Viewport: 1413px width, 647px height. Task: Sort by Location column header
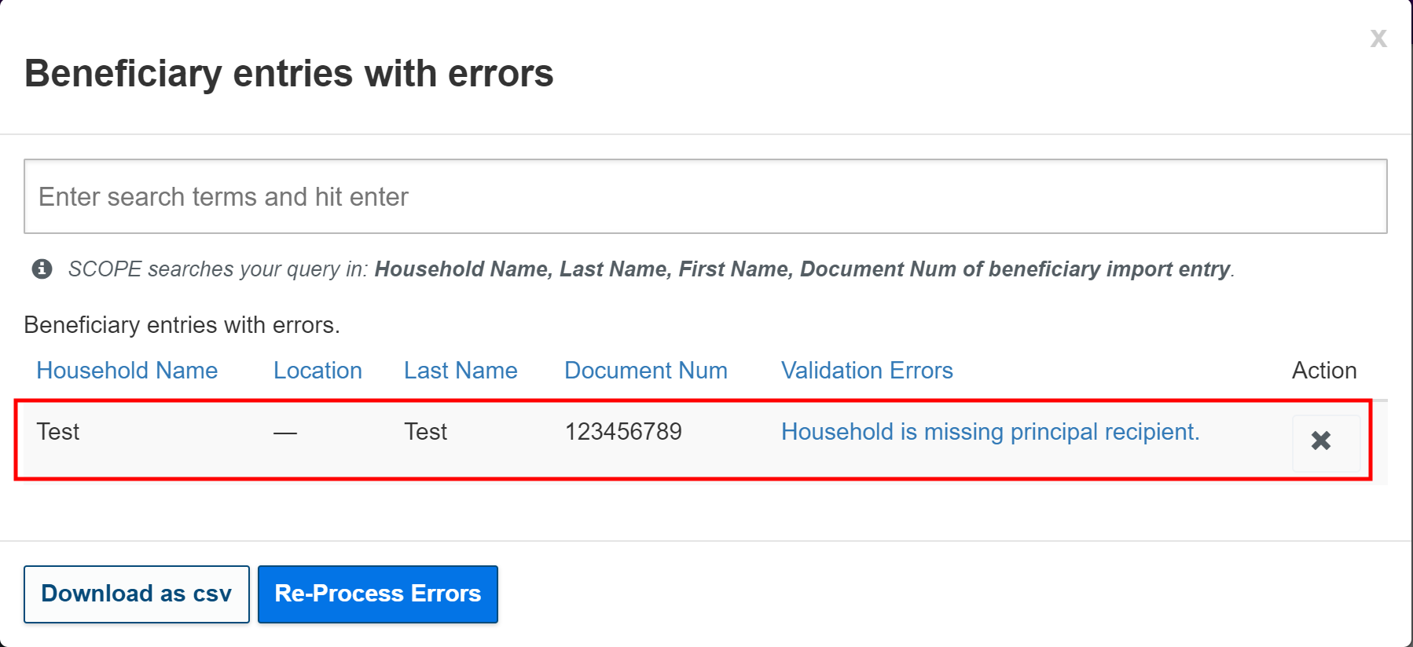click(x=317, y=371)
